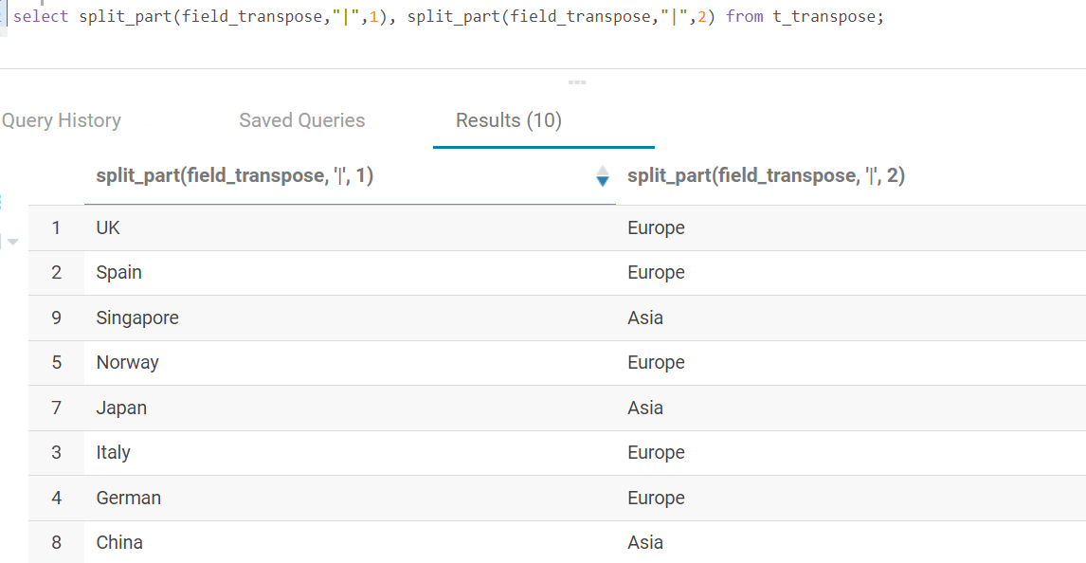Click row number 9 in the results
This screenshot has height=563, width=1086.
[56, 318]
